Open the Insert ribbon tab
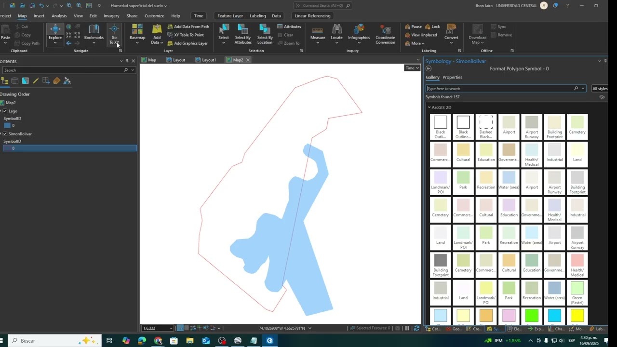 (x=39, y=16)
